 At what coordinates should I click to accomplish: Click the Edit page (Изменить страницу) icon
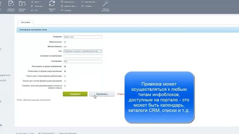tap(11, 4)
